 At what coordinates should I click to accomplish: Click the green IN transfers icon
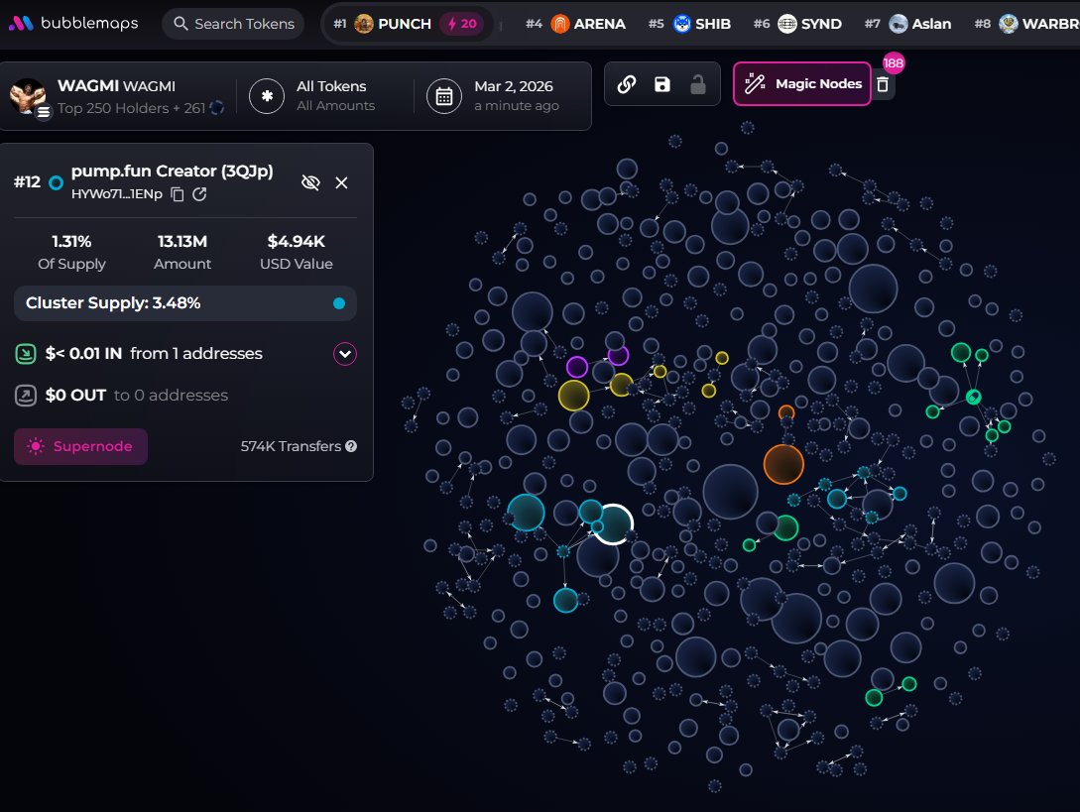(x=26, y=354)
